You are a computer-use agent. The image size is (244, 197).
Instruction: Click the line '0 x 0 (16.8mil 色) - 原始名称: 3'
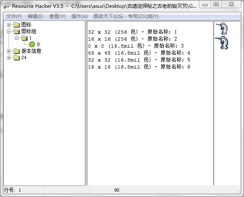click(136, 46)
